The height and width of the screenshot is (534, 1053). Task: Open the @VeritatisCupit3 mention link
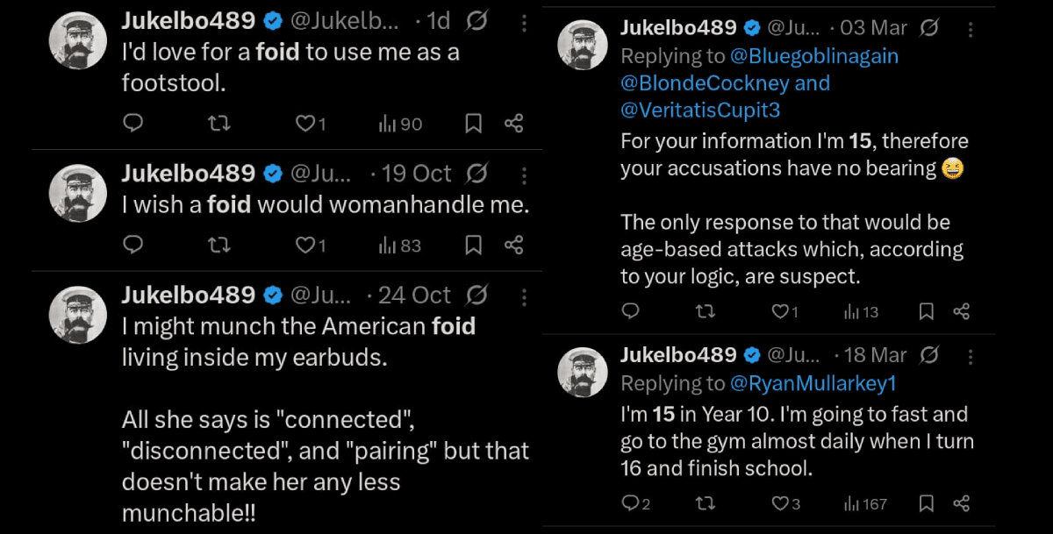coord(700,110)
